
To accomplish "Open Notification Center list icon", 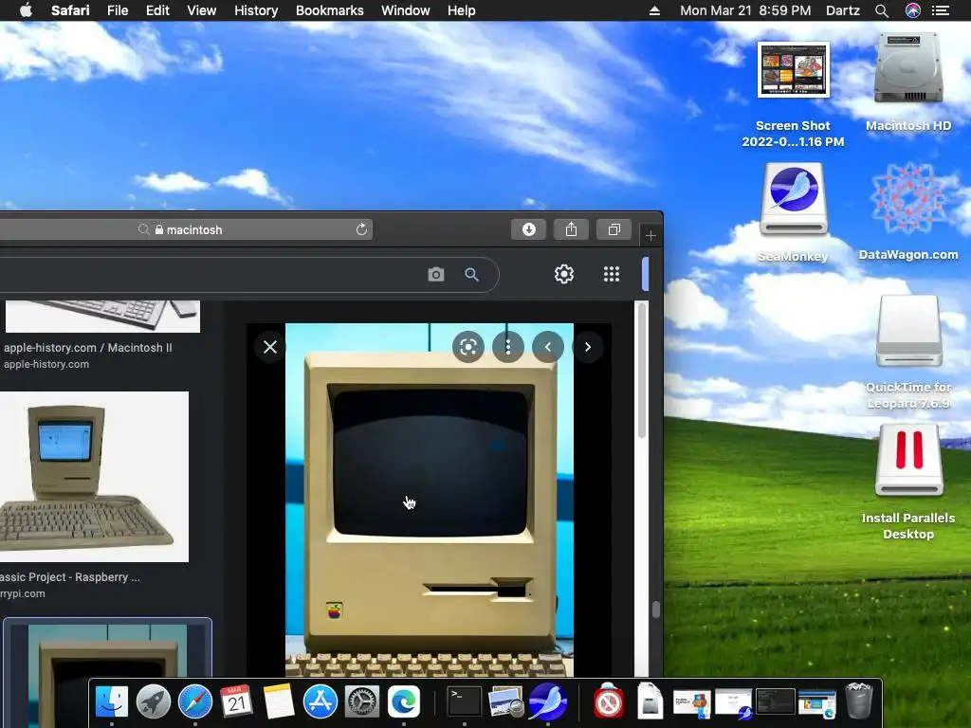I will [x=941, y=10].
